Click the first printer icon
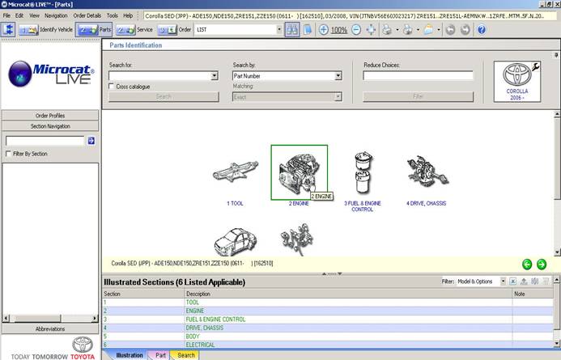 [387, 30]
